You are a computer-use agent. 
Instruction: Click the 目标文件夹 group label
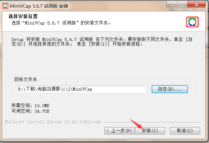25,79
